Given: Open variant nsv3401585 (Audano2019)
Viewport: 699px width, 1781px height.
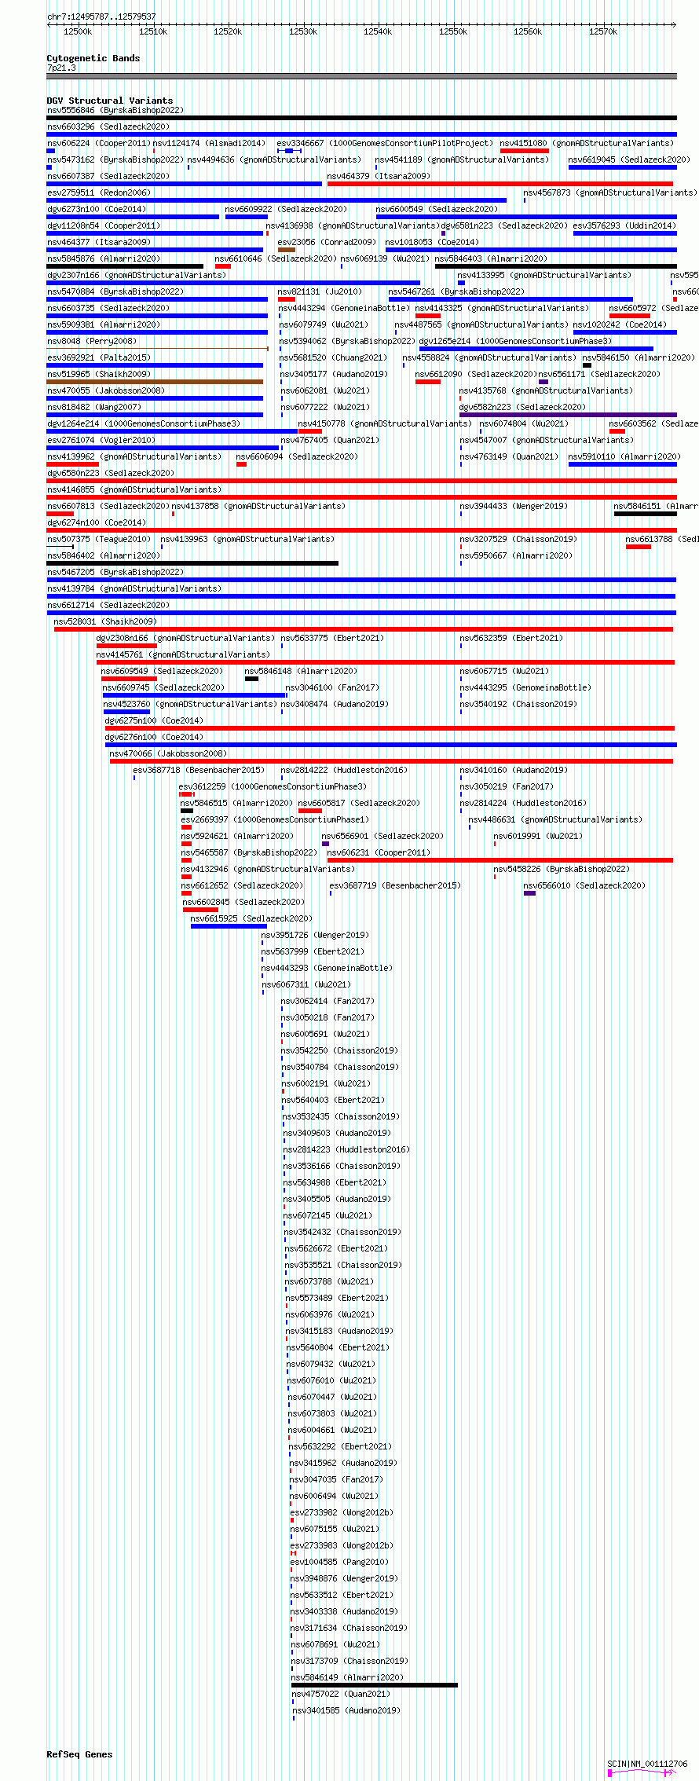Looking at the screenshot, I should (x=346, y=1711).
